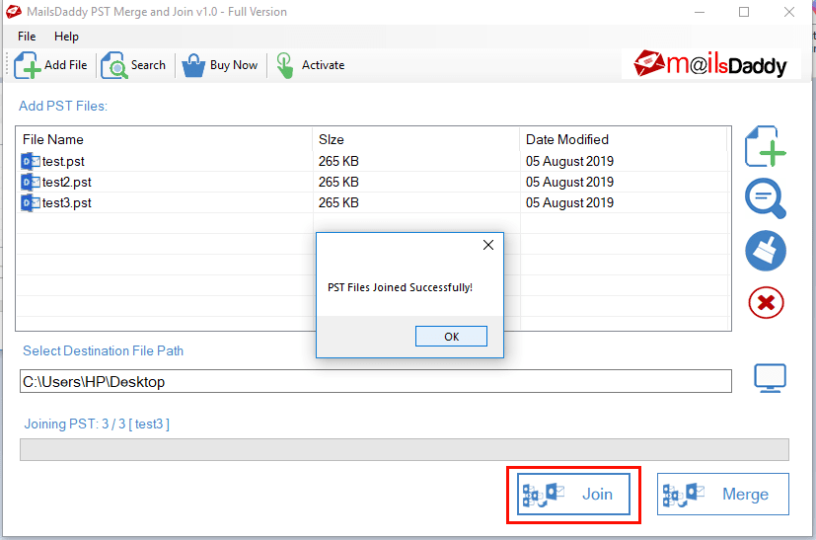The image size is (816, 540).
Task: Click the 265 KB size of test2.pst
Action: 338,182
